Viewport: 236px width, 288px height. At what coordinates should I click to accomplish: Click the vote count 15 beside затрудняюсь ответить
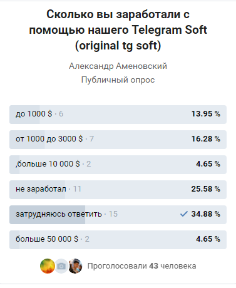pos(113,214)
